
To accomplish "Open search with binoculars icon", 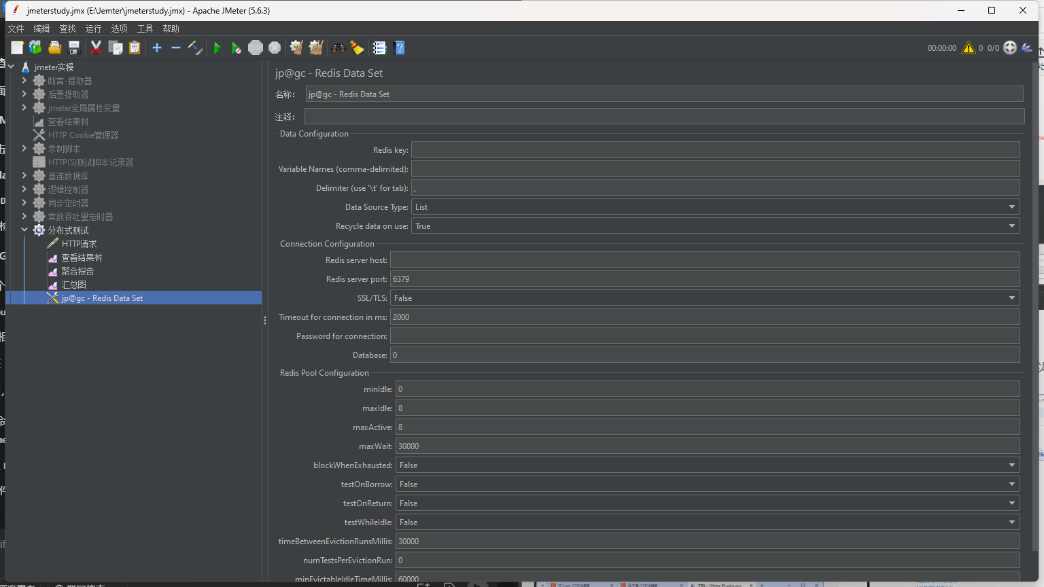I will click(x=338, y=48).
